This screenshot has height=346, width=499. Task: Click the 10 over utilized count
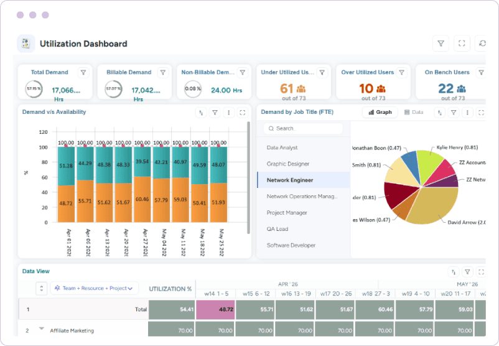[366, 88]
